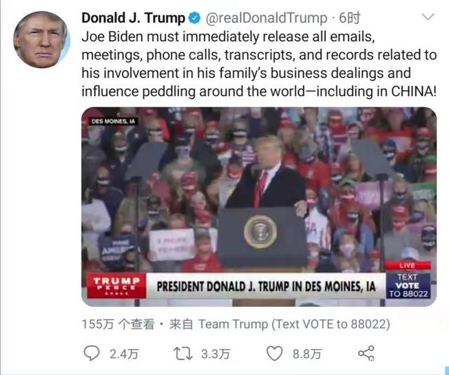Click the red LIVE badge in video
Screen dimensions: 449x375
click(x=406, y=266)
